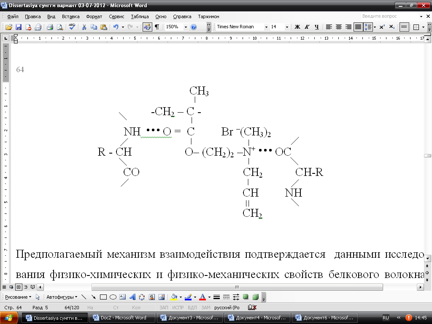Save the document with floppy disk icon
This screenshot has width=432, height=324.
point(19,27)
